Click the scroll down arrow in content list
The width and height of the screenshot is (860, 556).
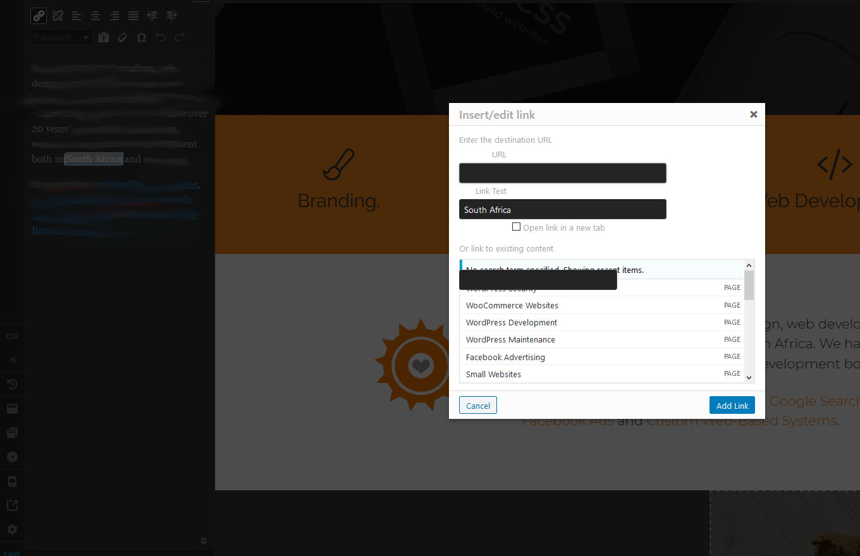tap(749, 377)
